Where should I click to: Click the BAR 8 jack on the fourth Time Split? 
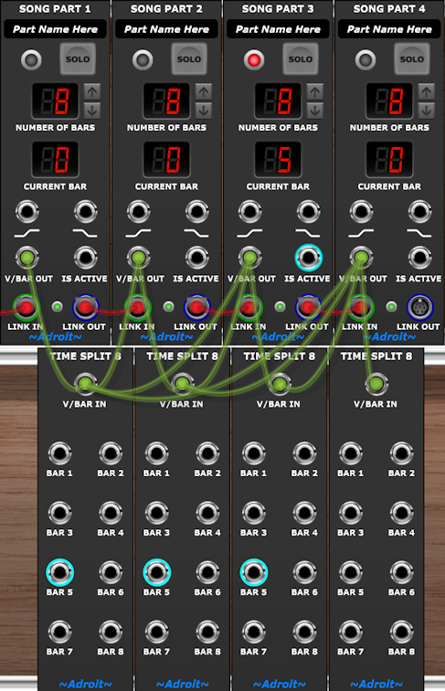click(401, 632)
